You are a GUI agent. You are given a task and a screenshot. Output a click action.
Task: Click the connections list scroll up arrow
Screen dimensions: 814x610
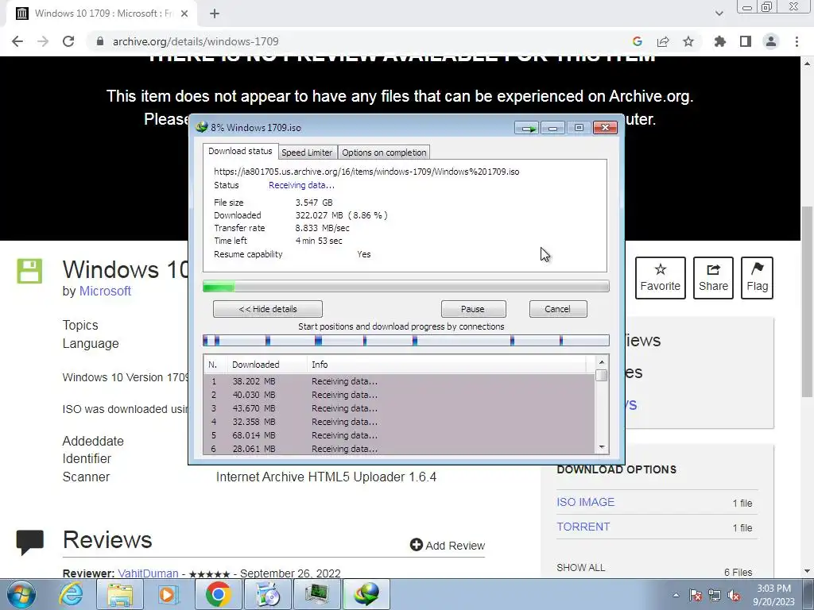coord(602,362)
